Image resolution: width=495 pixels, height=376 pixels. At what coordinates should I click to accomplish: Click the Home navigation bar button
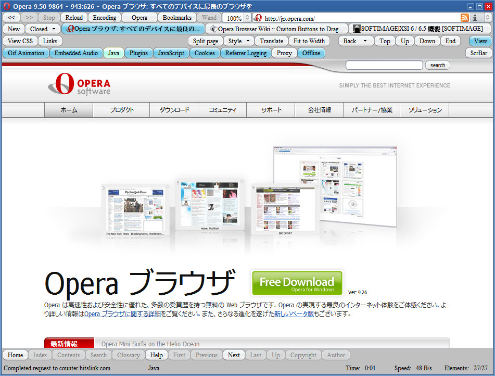[x=15, y=355]
